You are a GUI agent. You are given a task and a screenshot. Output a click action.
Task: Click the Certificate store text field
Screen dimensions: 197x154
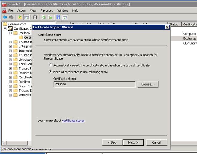(94, 84)
